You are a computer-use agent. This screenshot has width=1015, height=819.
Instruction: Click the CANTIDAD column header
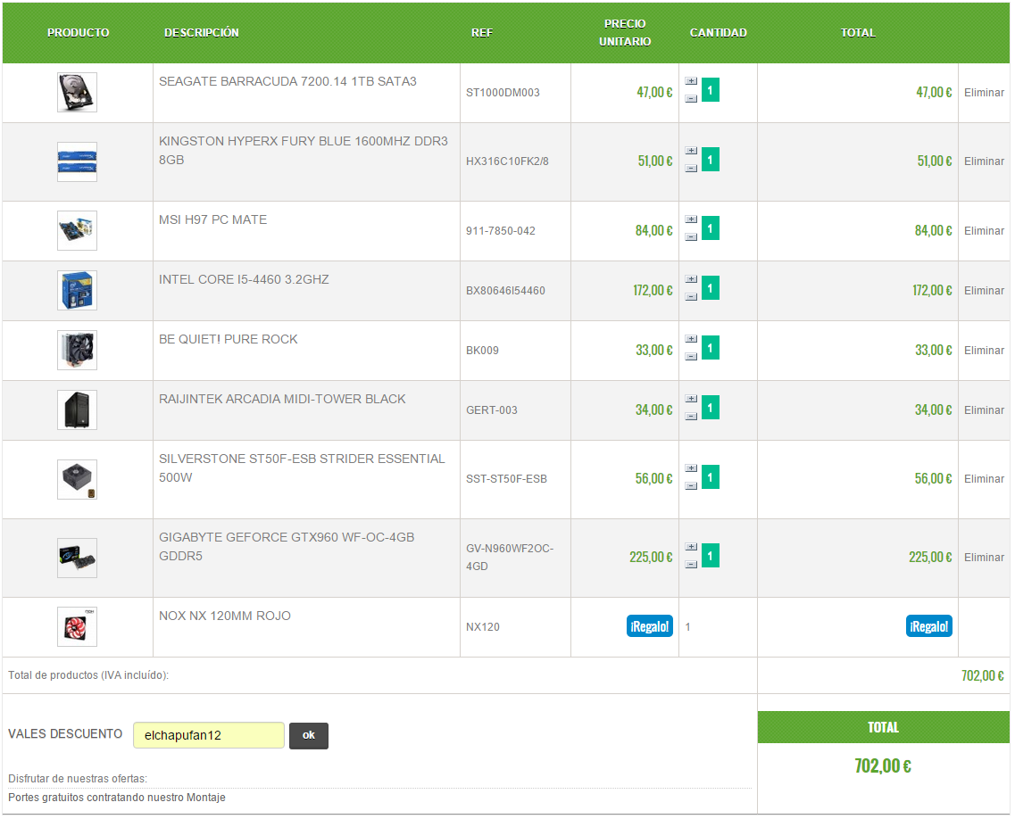(x=718, y=32)
